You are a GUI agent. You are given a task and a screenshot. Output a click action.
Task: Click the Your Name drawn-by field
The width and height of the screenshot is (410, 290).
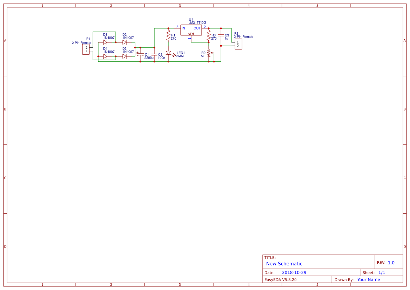(x=368, y=279)
